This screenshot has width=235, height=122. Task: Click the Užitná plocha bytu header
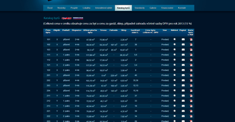pyautogui.click(x=90, y=31)
